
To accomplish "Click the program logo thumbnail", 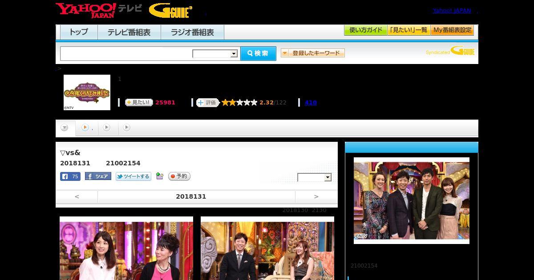I will pos(87,92).
